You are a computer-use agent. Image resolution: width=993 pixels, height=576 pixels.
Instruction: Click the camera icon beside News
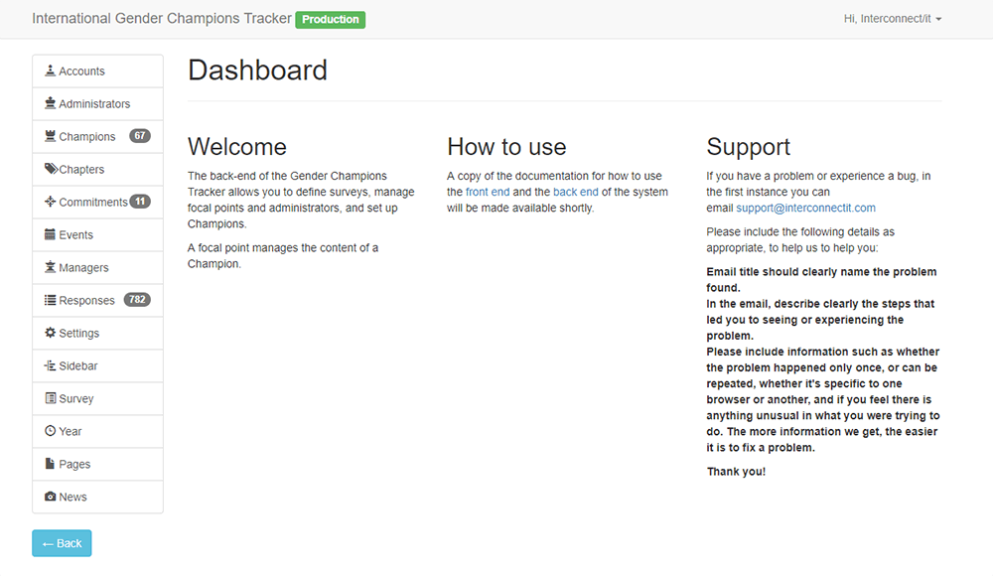click(50, 498)
